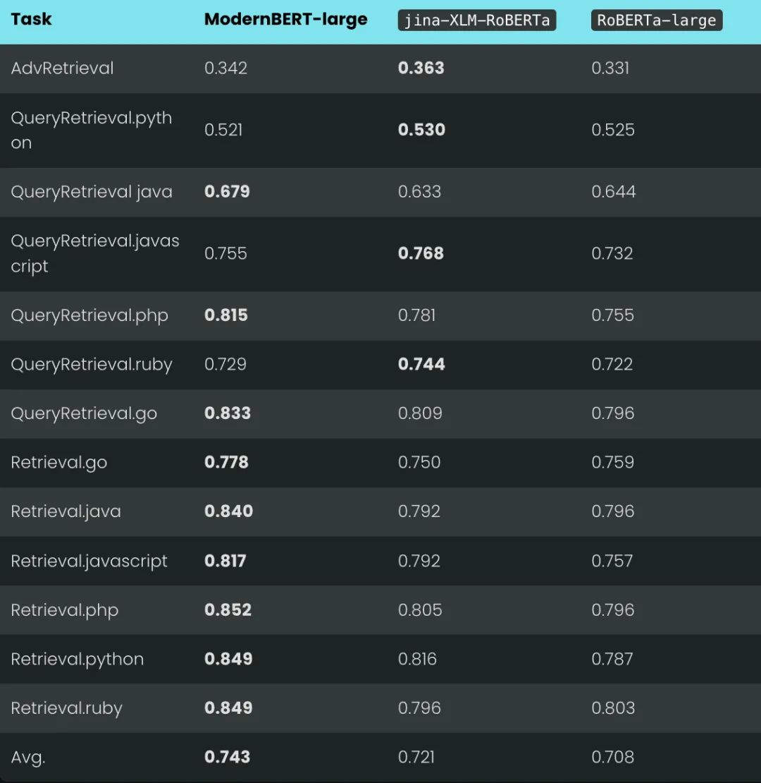Select the RoBERTa-large header label
761x783 pixels.
pos(656,20)
